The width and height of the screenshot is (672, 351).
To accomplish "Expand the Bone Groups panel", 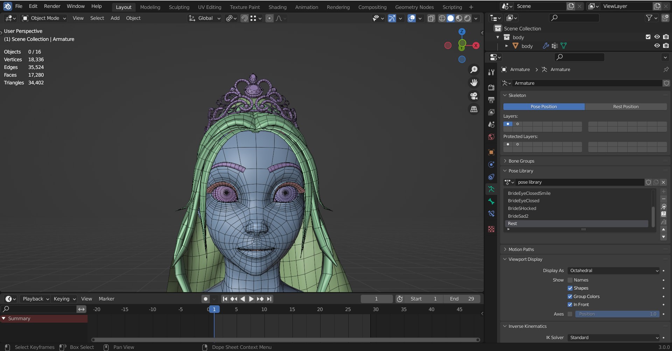I will coord(521,161).
